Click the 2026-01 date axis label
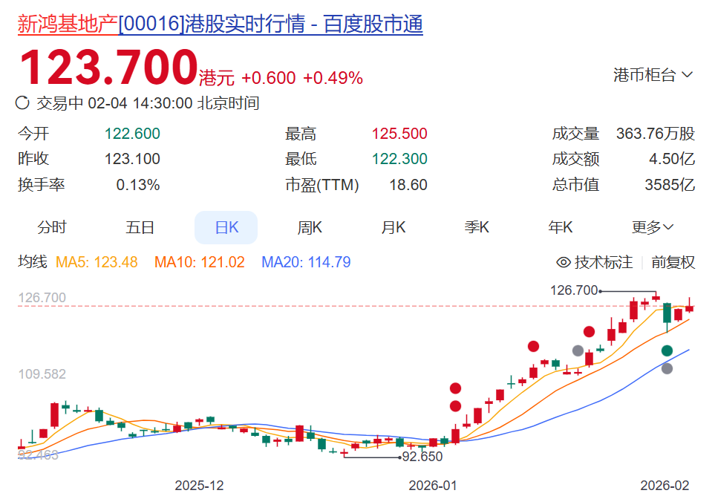The image size is (715, 499). click(x=433, y=486)
